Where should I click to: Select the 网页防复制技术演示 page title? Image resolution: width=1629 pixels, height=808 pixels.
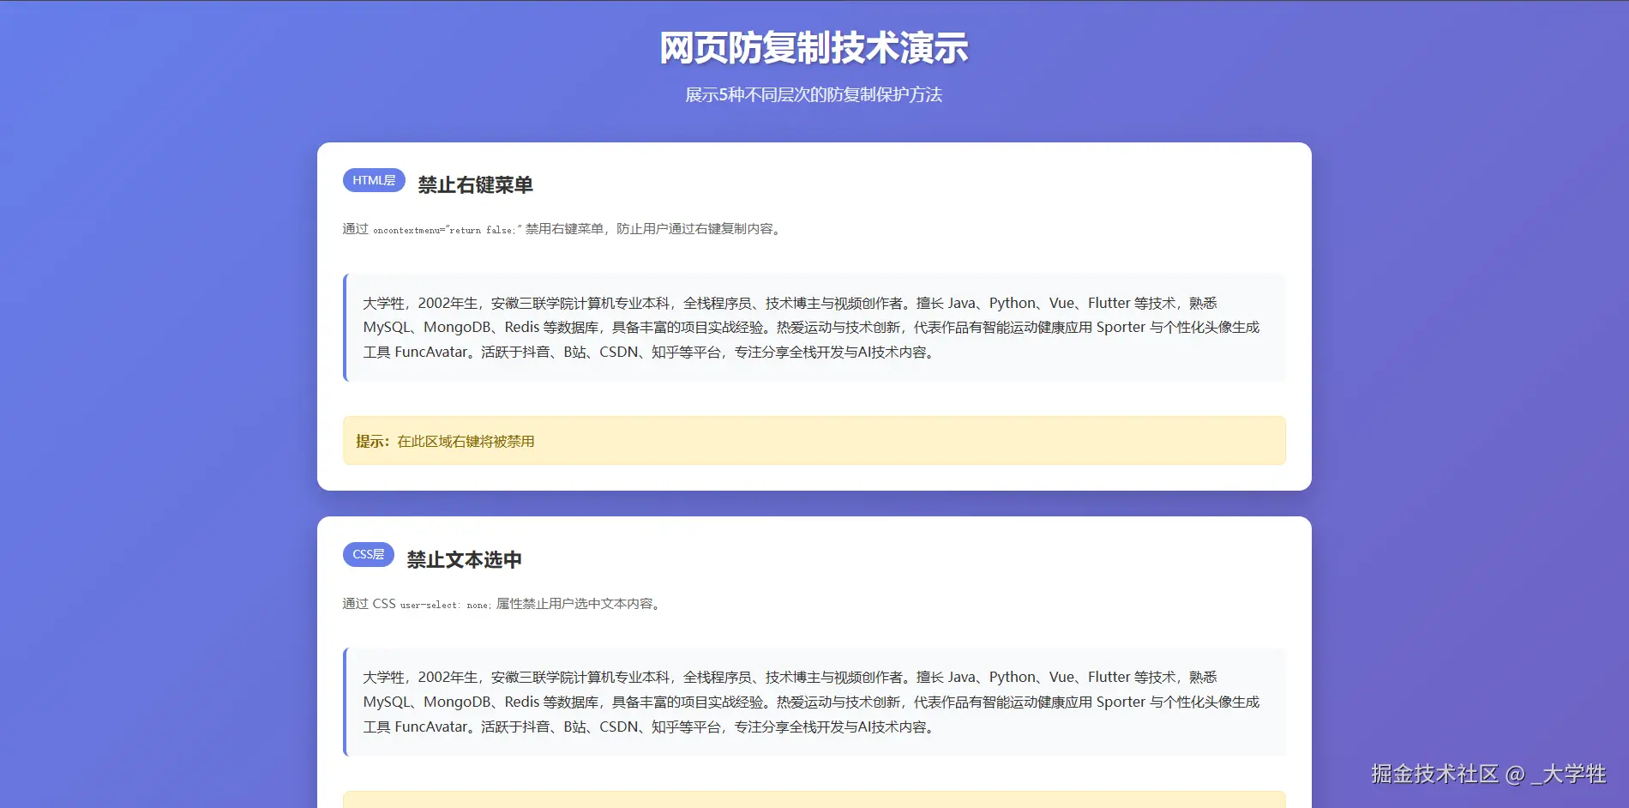(813, 50)
